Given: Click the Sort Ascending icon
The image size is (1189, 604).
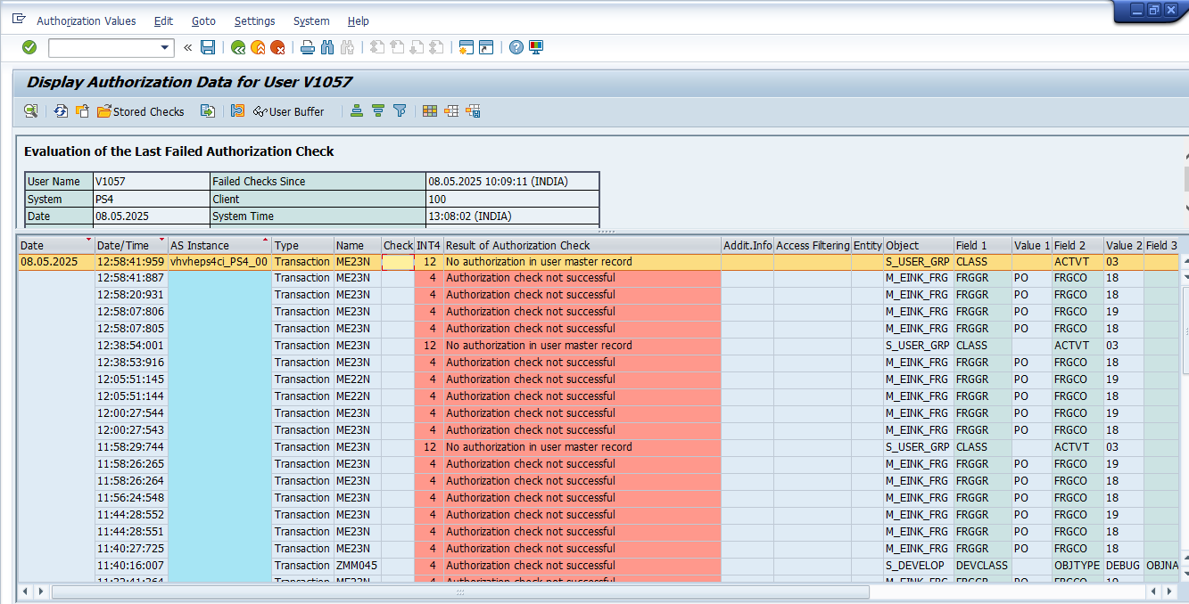Looking at the screenshot, I should 357,111.
